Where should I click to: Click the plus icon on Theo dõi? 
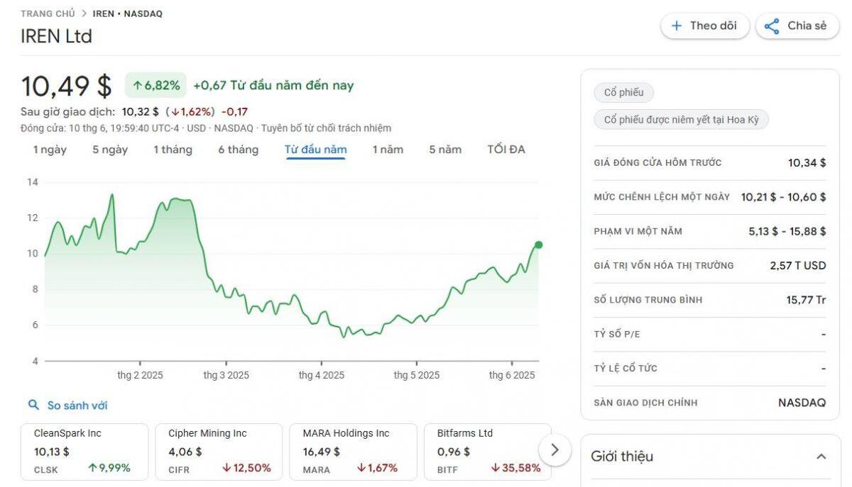(677, 25)
